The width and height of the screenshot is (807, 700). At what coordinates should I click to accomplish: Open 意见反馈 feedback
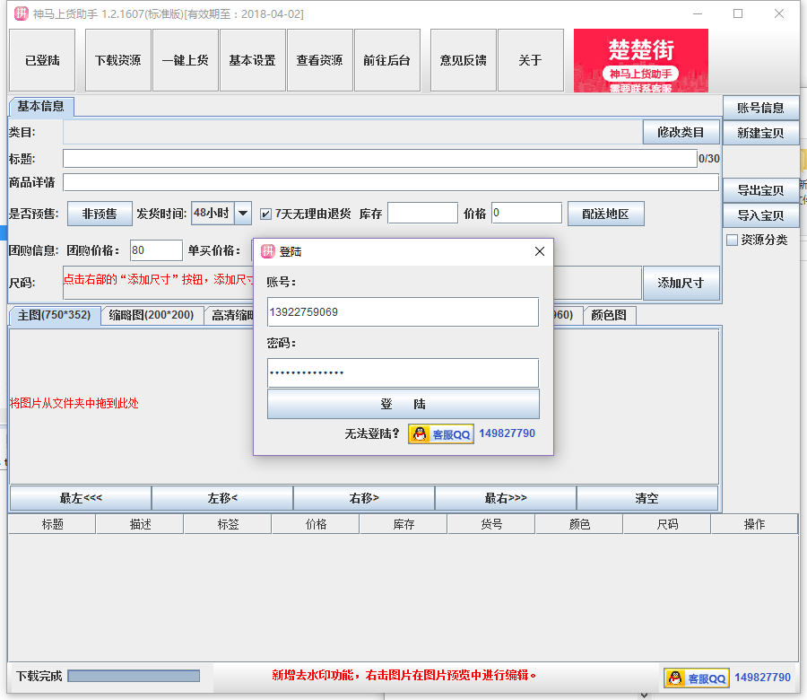click(464, 60)
